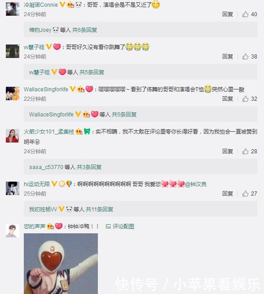
Task: Open 冷凝诺Connie's profile avatar
Action: pos(13,9)
